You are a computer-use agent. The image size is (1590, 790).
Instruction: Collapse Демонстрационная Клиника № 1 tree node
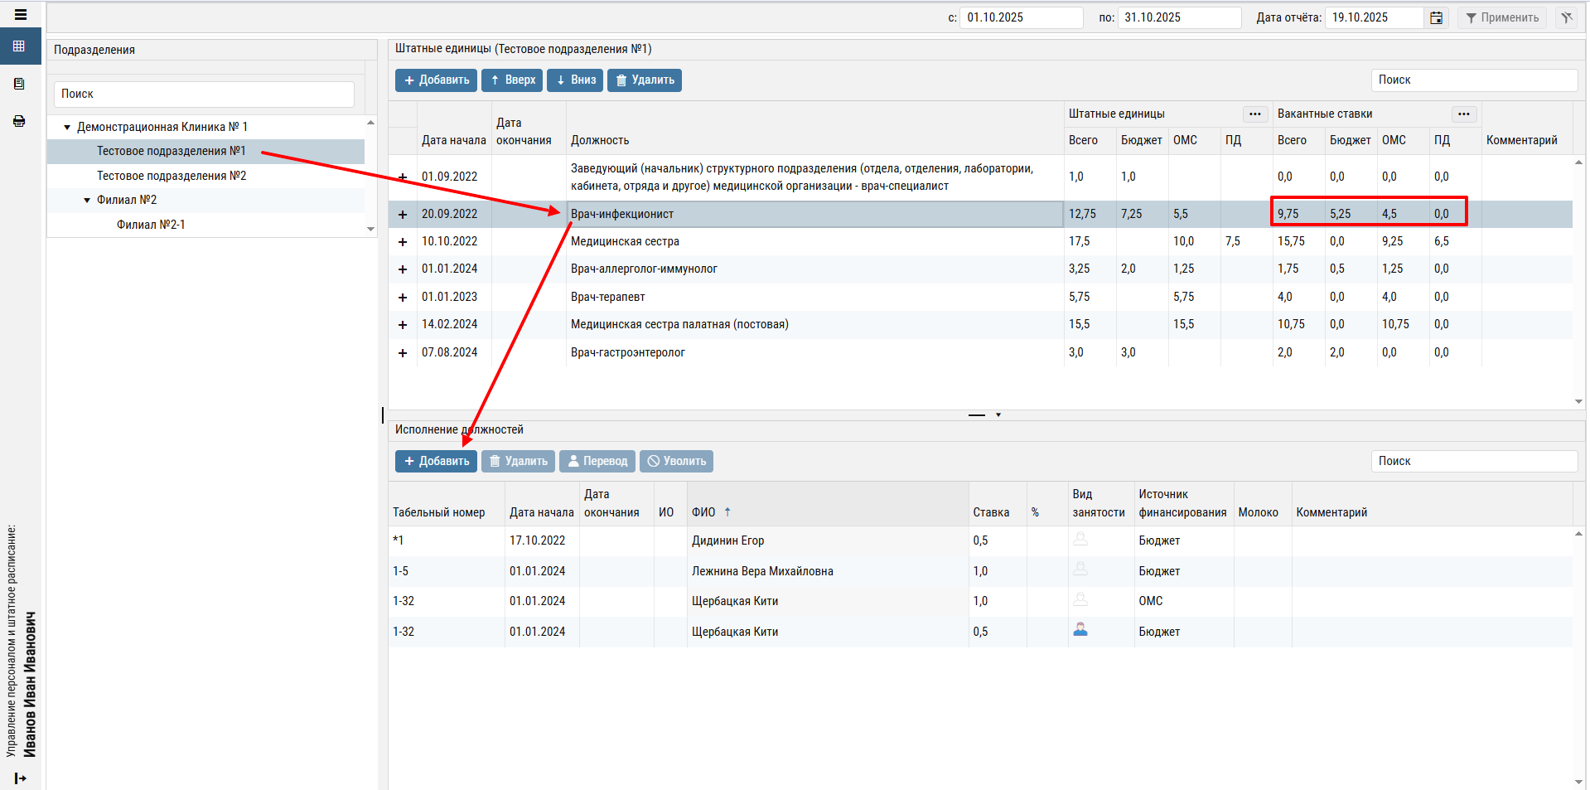coord(67,127)
